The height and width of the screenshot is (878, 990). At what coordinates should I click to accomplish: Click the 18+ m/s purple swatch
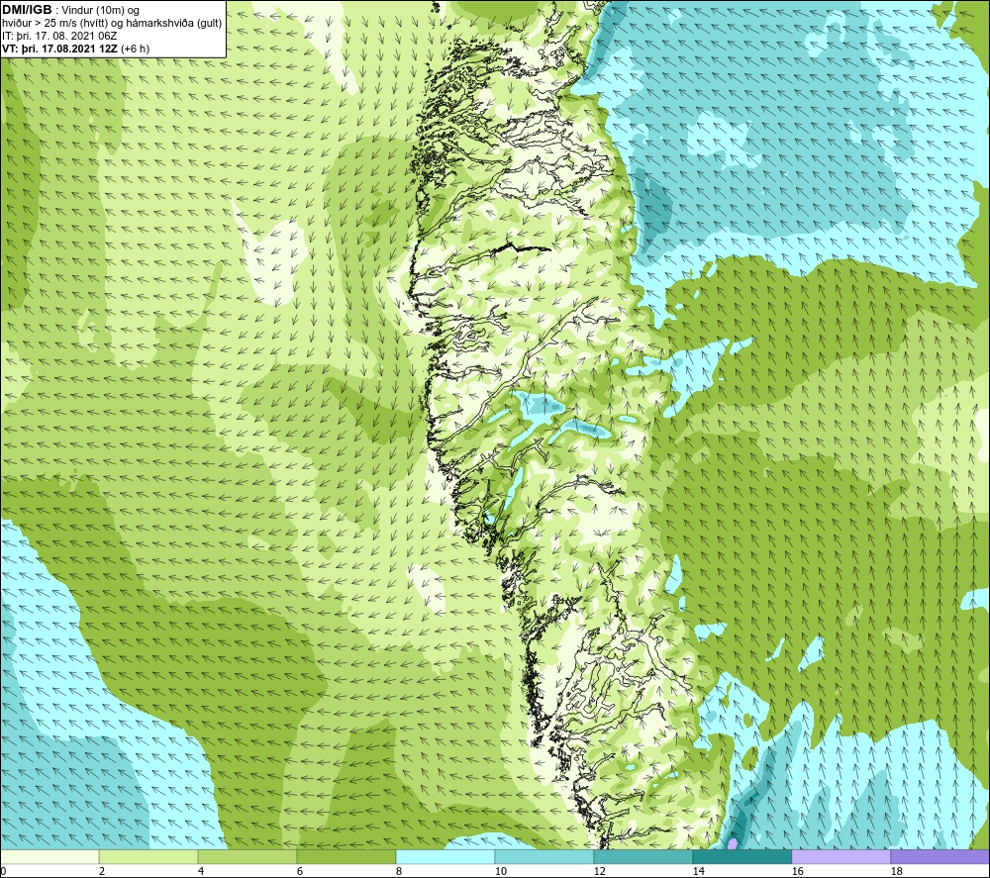pos(940,856)
